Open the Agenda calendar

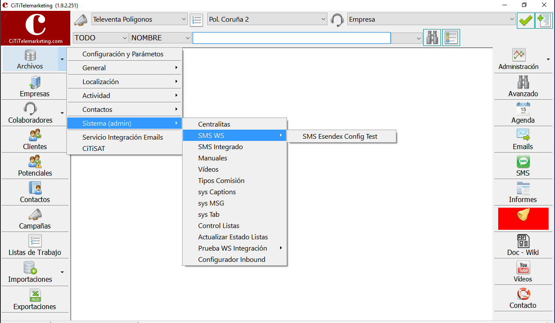click(523, 113)
